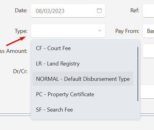Screen dimensions: 154x130
Task: Click the Date label
Action: (21, 10)
